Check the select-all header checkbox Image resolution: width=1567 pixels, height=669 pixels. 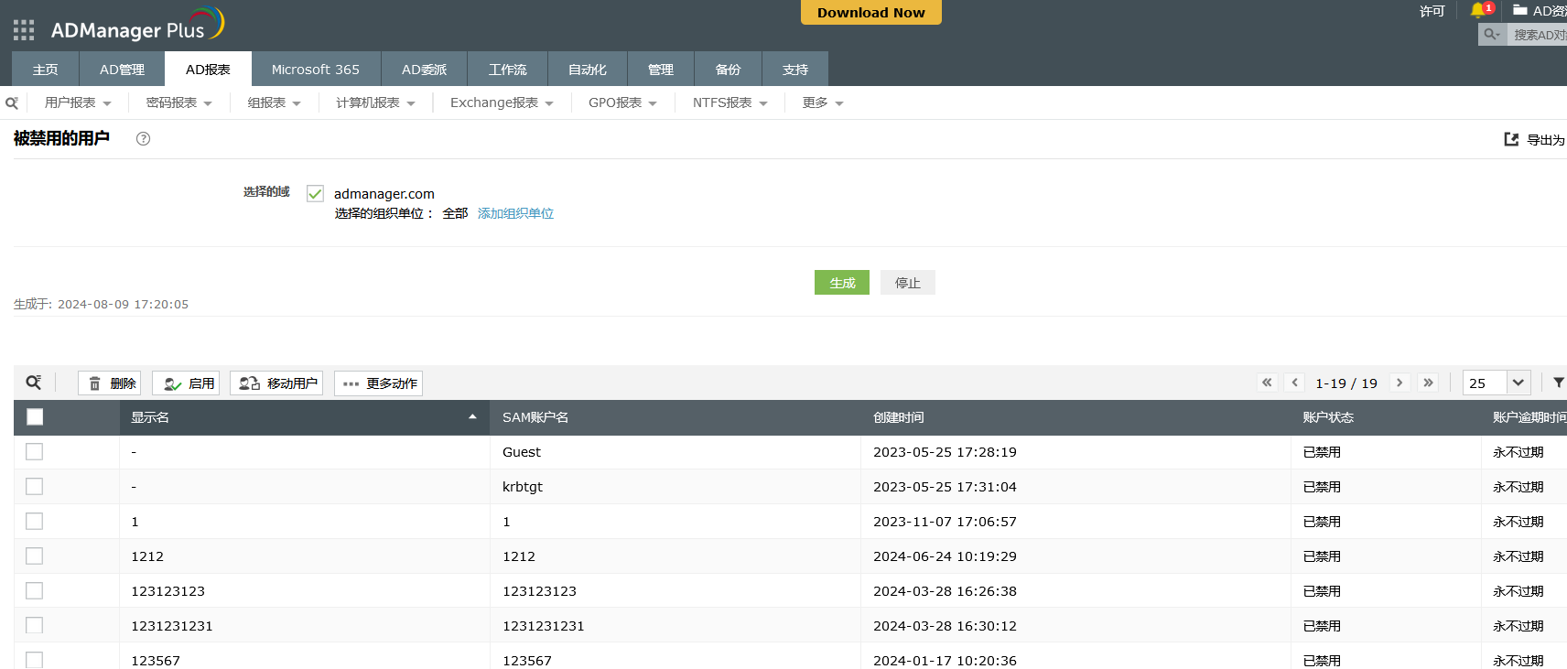35,417
